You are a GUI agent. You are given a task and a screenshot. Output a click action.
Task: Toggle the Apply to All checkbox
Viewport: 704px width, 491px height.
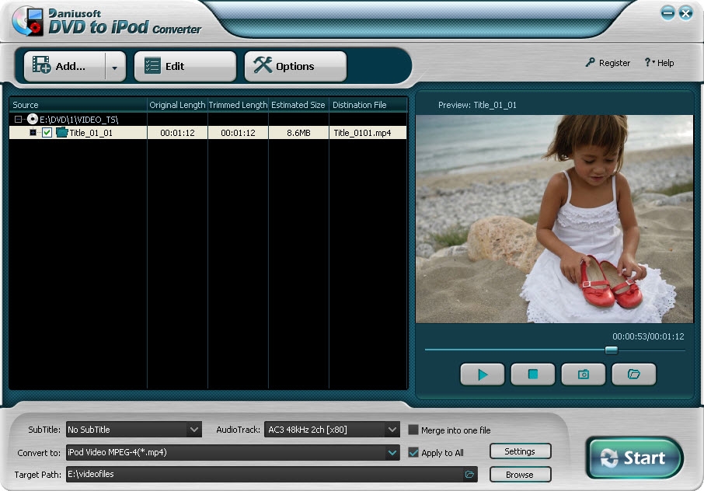point(413,452)
